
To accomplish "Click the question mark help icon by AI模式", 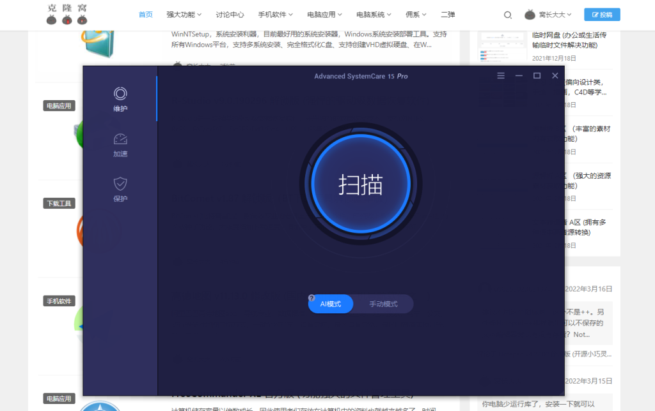I will tap(312, 297).
